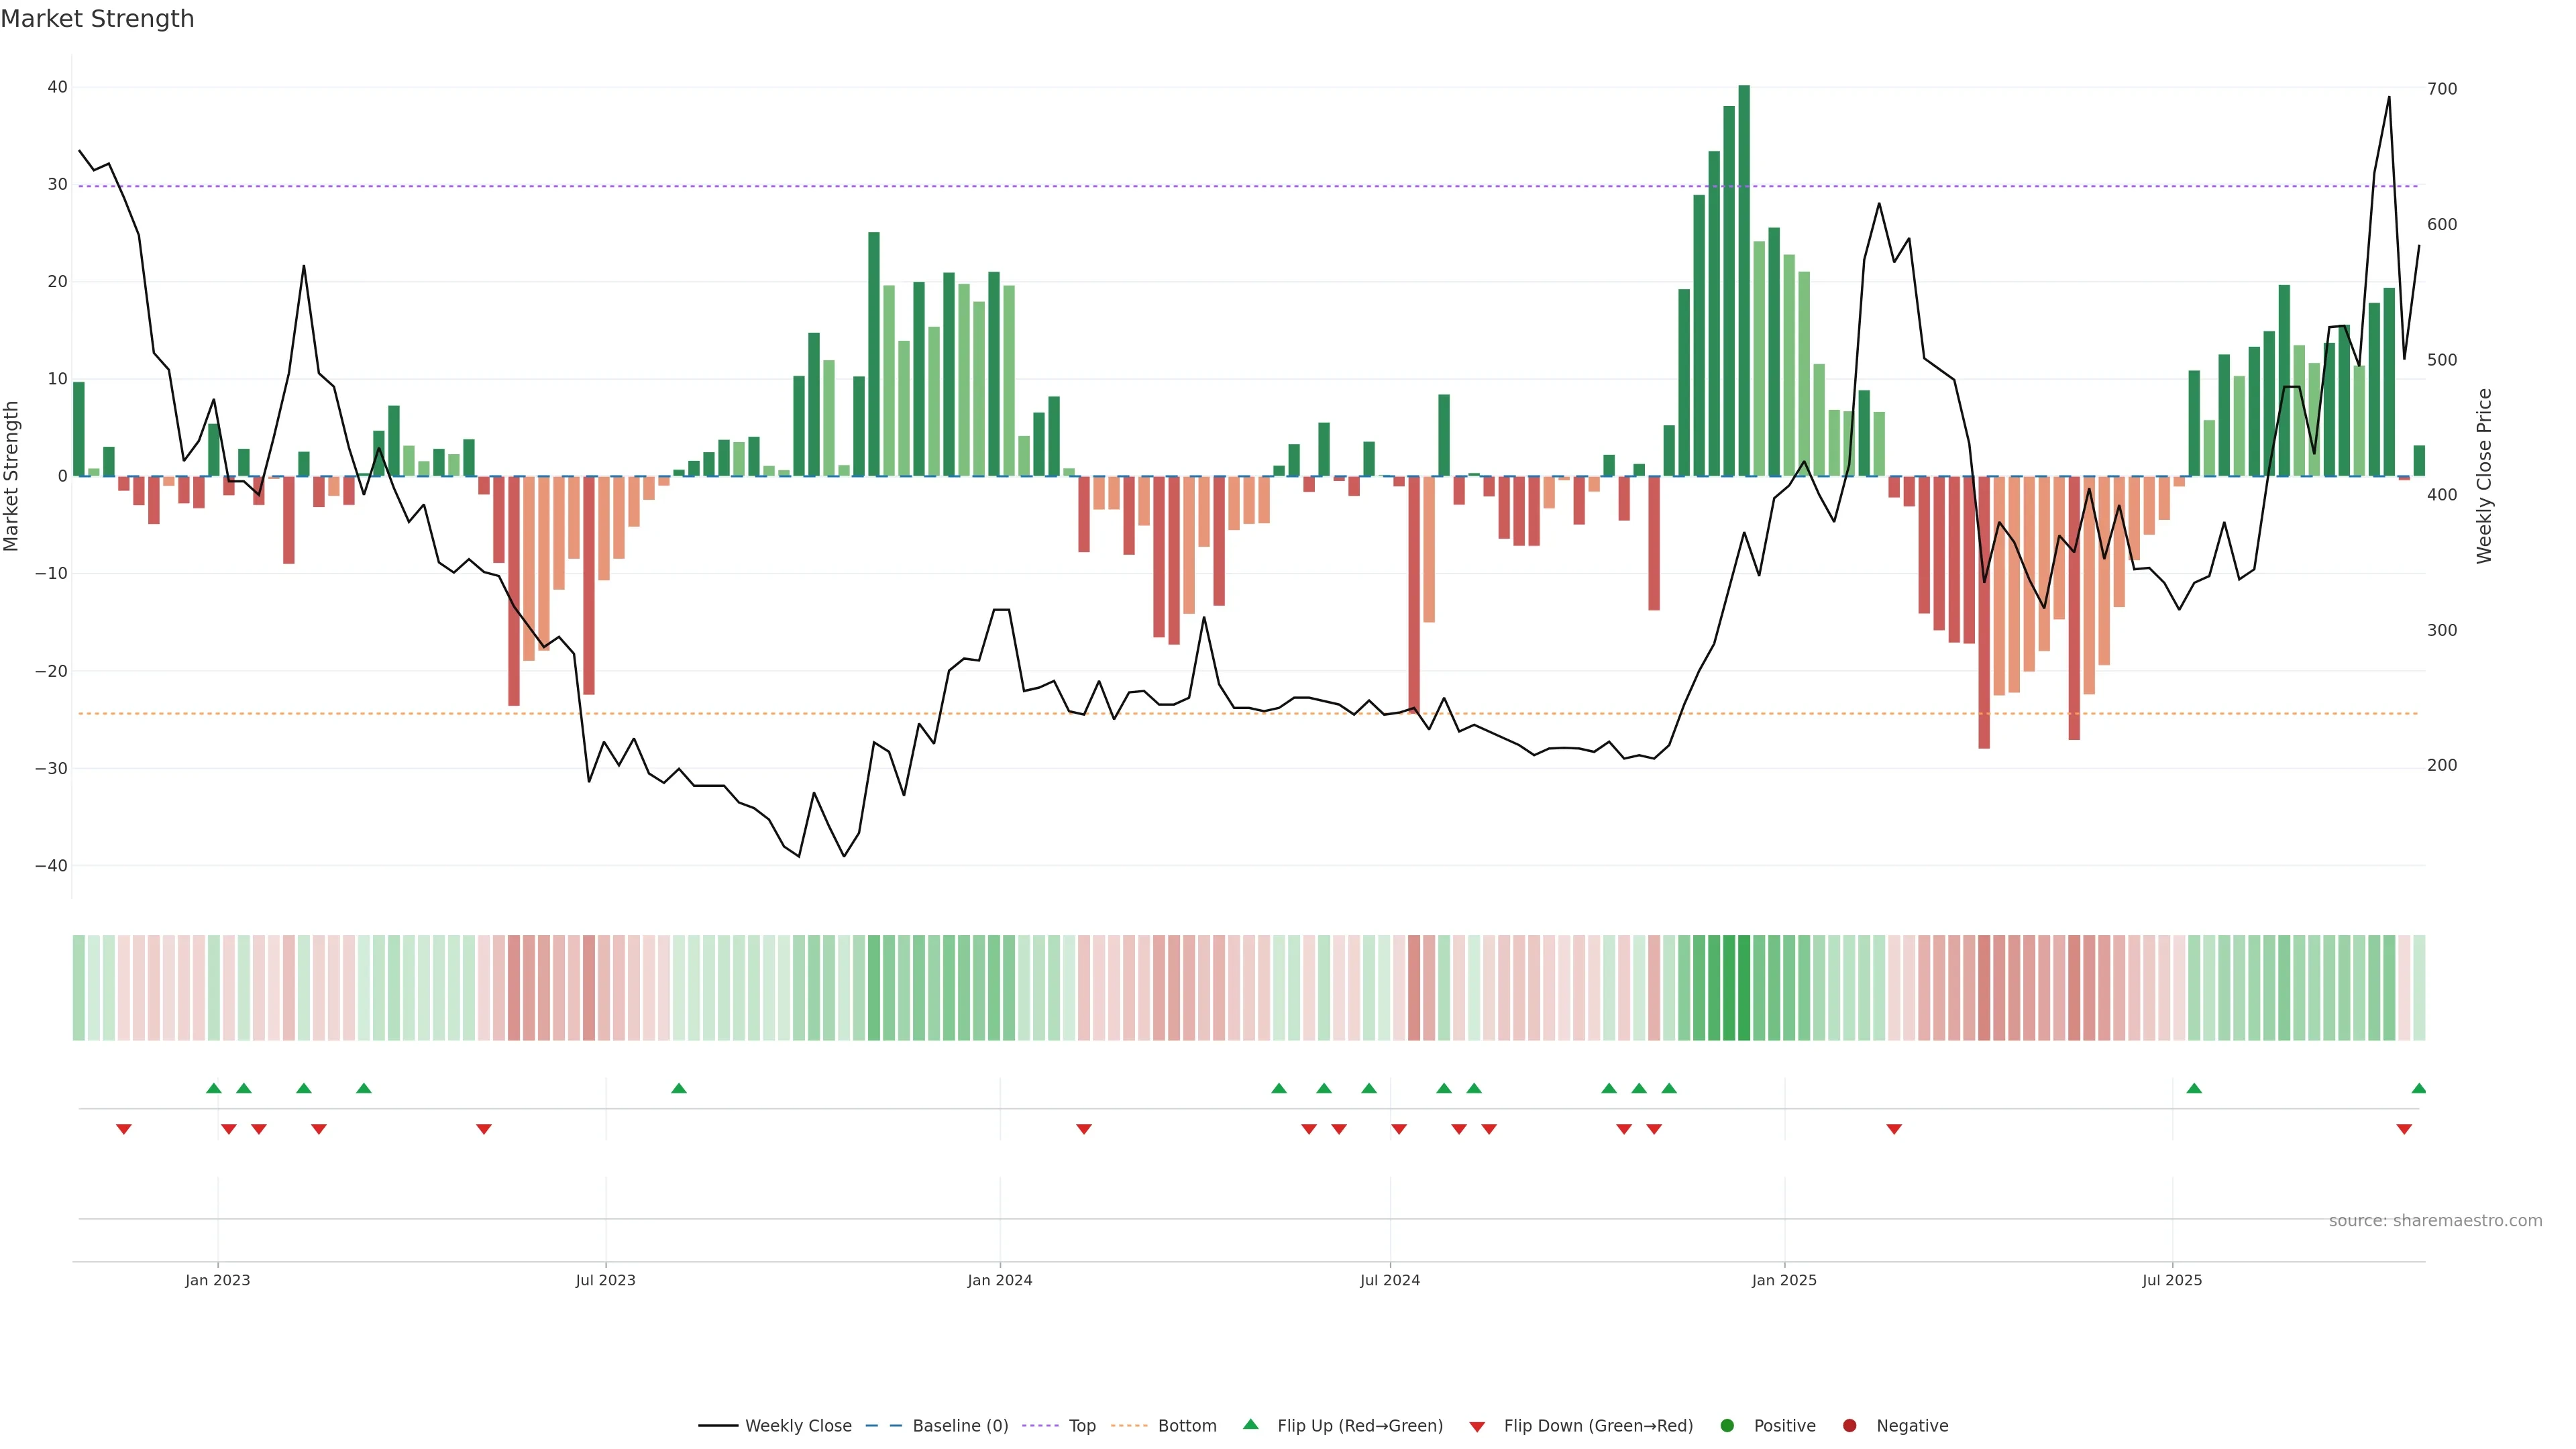Click the Flip Down red triangle legend icon
The height and width of the screenshot is (1449, 2576).
click(x=1477, y=1426)
